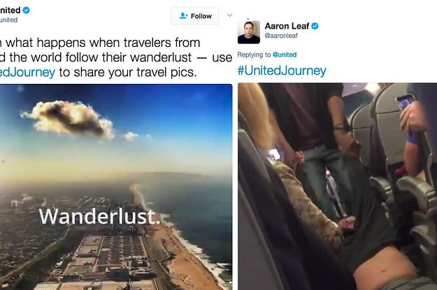Click the Aaron Leaf display name

tap(287, 26)
